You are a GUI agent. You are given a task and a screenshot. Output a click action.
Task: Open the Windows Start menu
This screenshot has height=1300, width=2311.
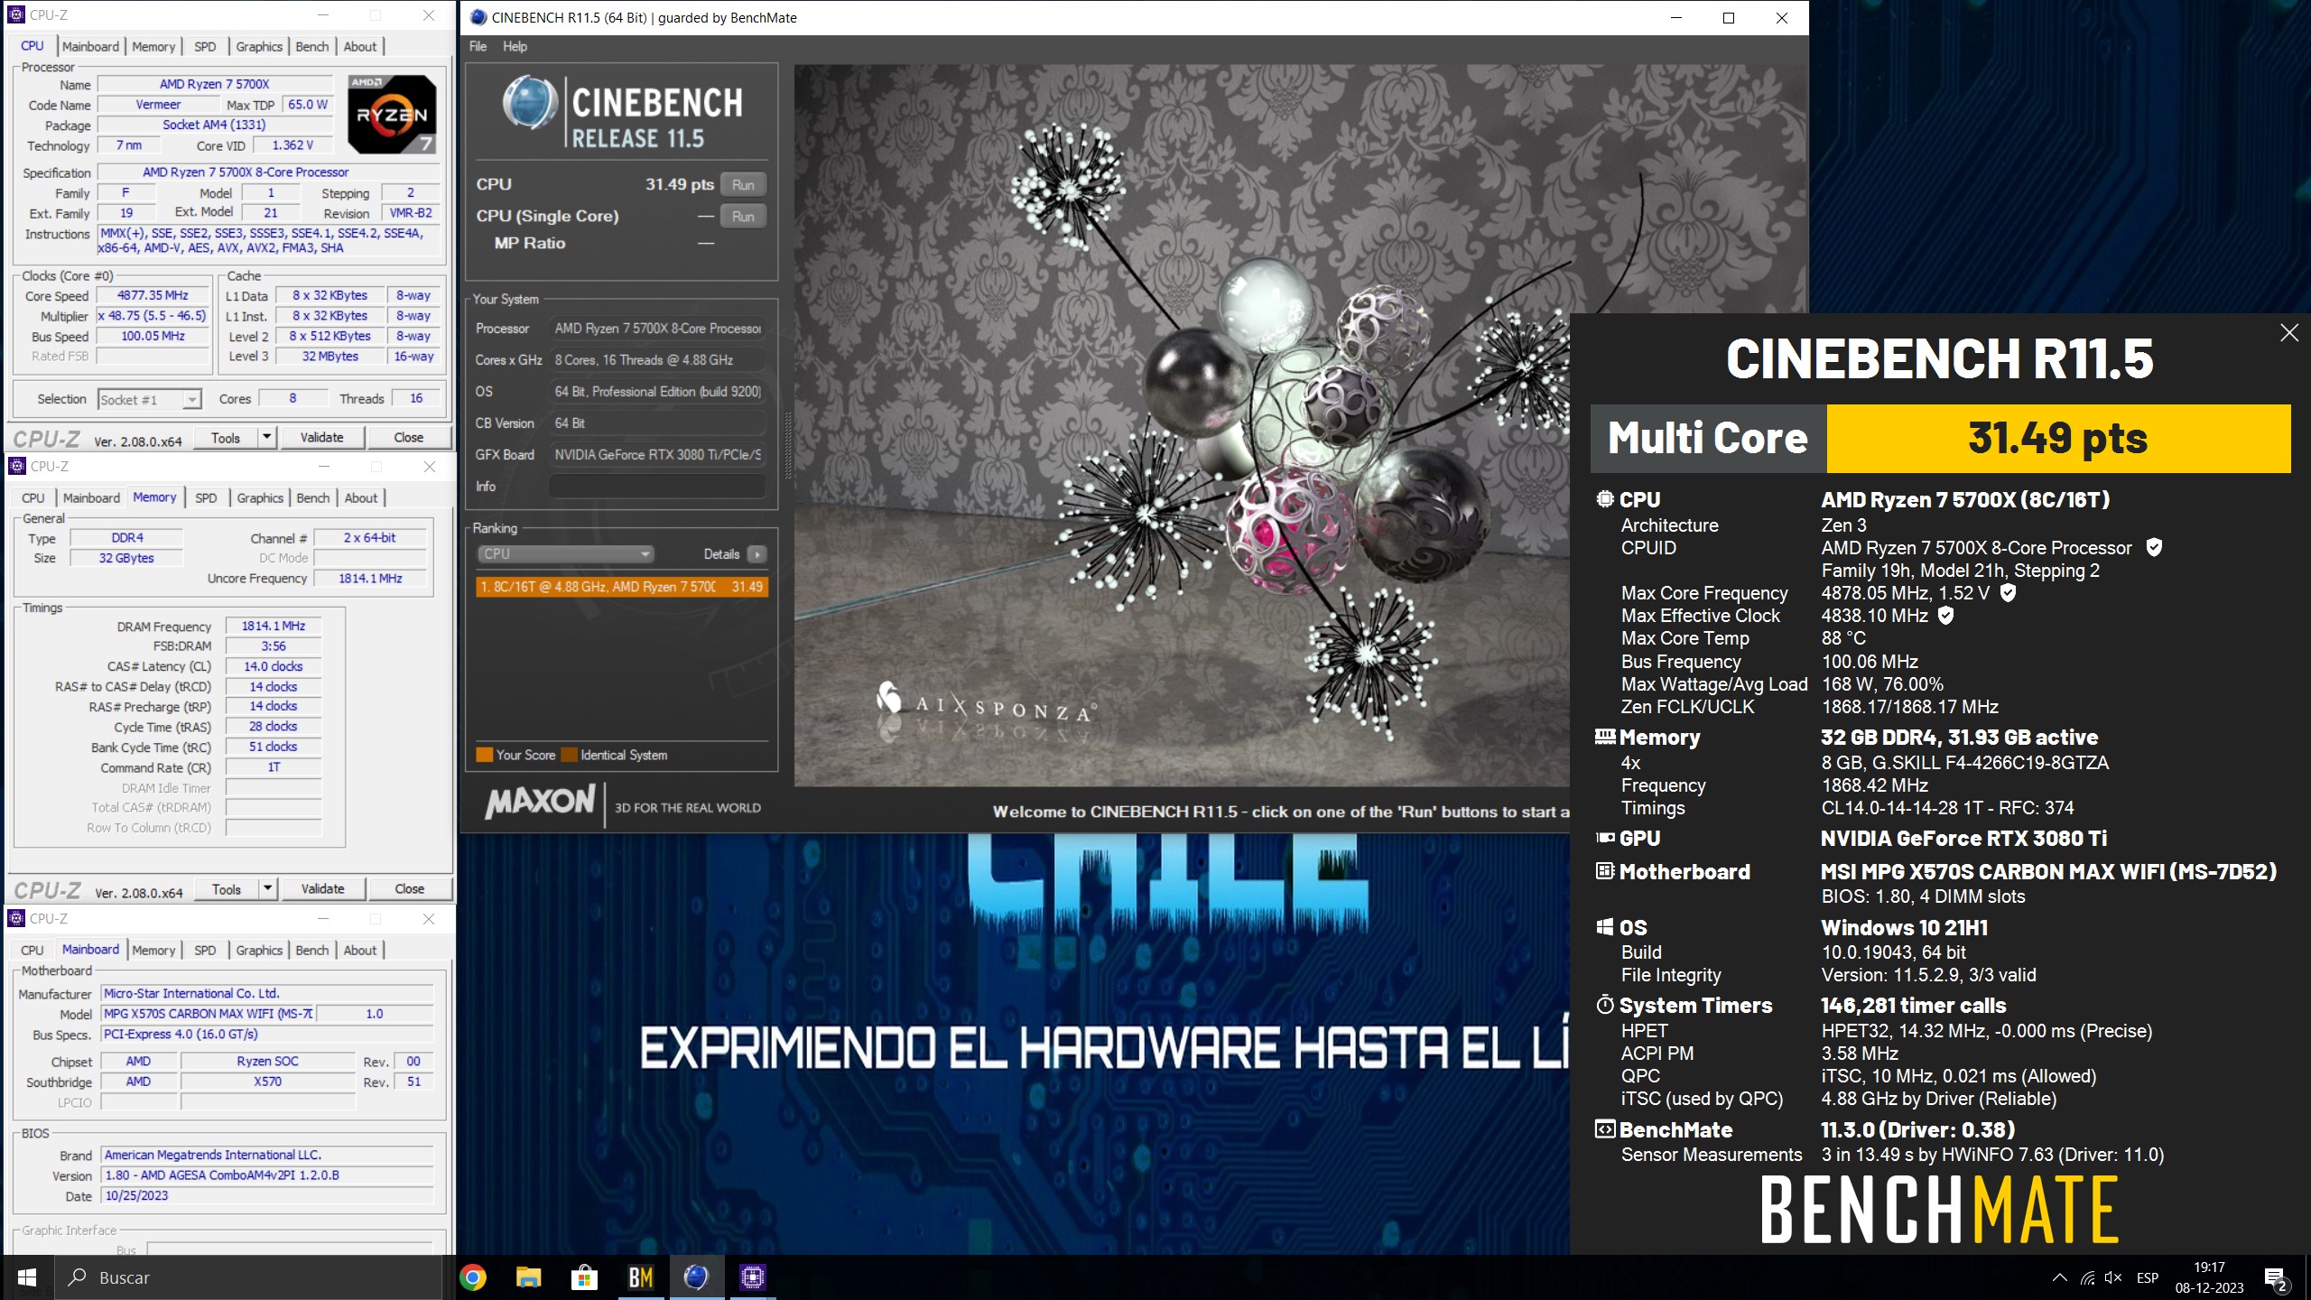pos(27,1277)
